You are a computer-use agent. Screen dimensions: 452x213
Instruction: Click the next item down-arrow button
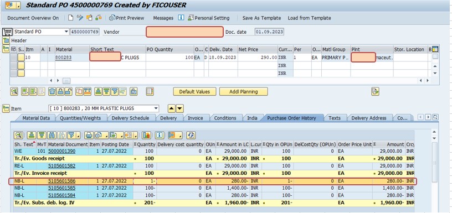[x=179, y=108]
